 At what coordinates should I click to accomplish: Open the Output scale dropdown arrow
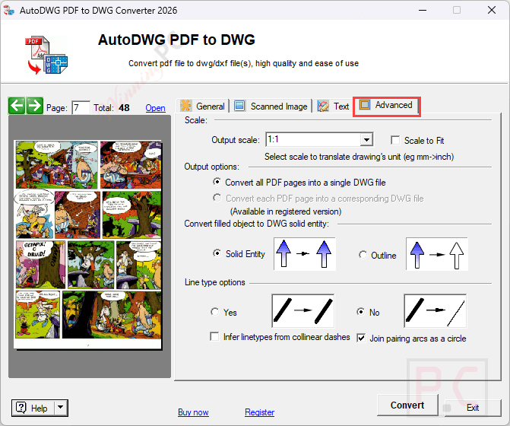pos(366,140)
